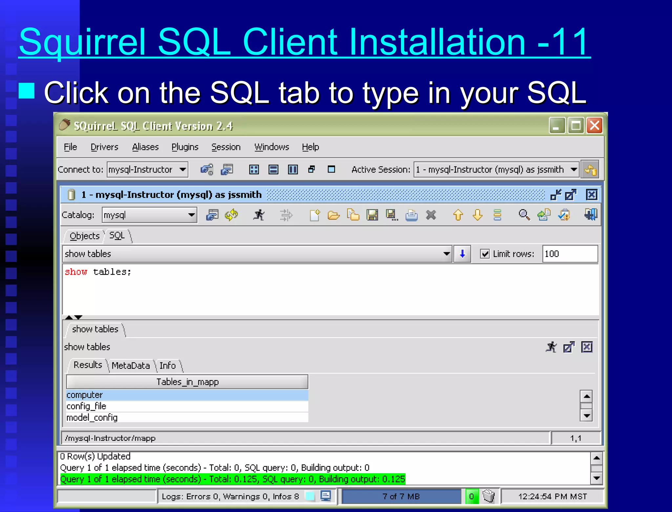
Task: Tile windows in a grid
Action: click(x=254, y=169)
